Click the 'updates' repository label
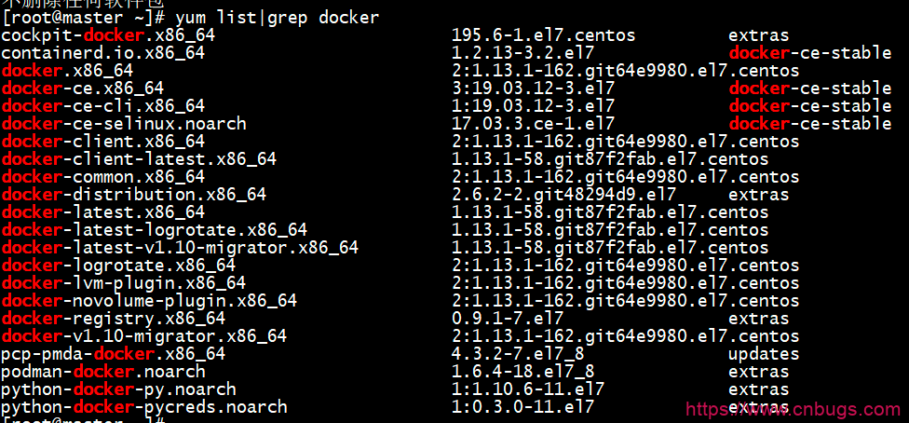The height and width of the screenshot is (423, 909). click(x=764, y=354)
